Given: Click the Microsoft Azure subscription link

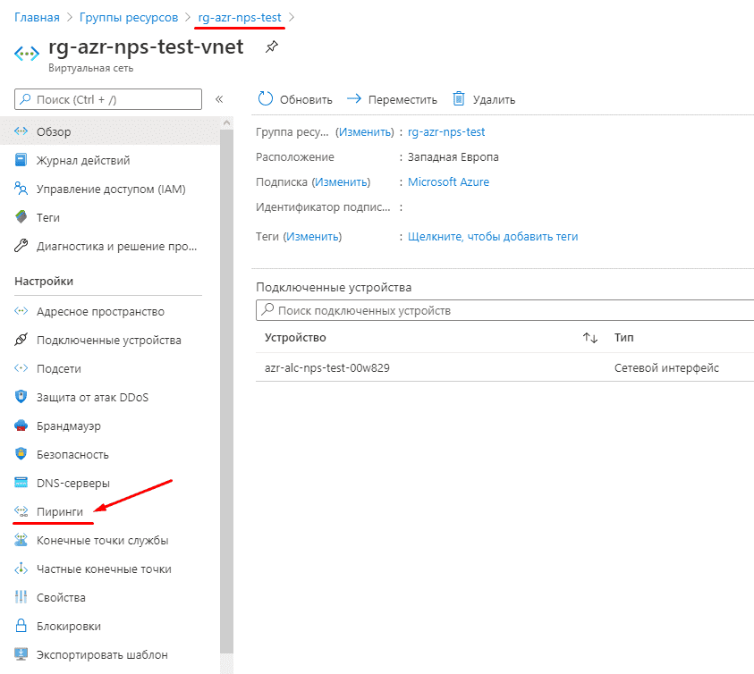Looking at the screenshot, I should click(448, 182).
